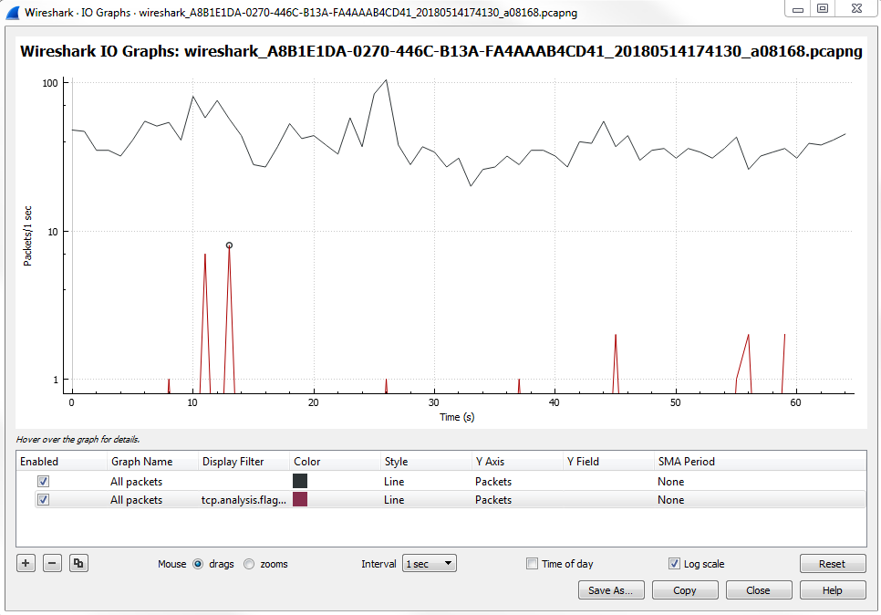
Task: Click the Display Filter column header
Action: (x=244, y=461)
